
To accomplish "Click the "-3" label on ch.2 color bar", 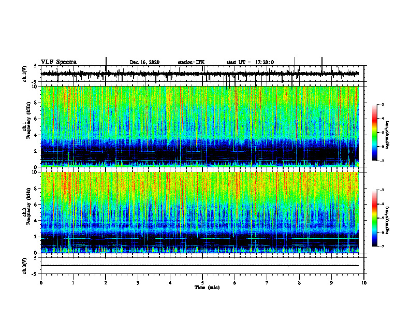I will tap(382, 190).
